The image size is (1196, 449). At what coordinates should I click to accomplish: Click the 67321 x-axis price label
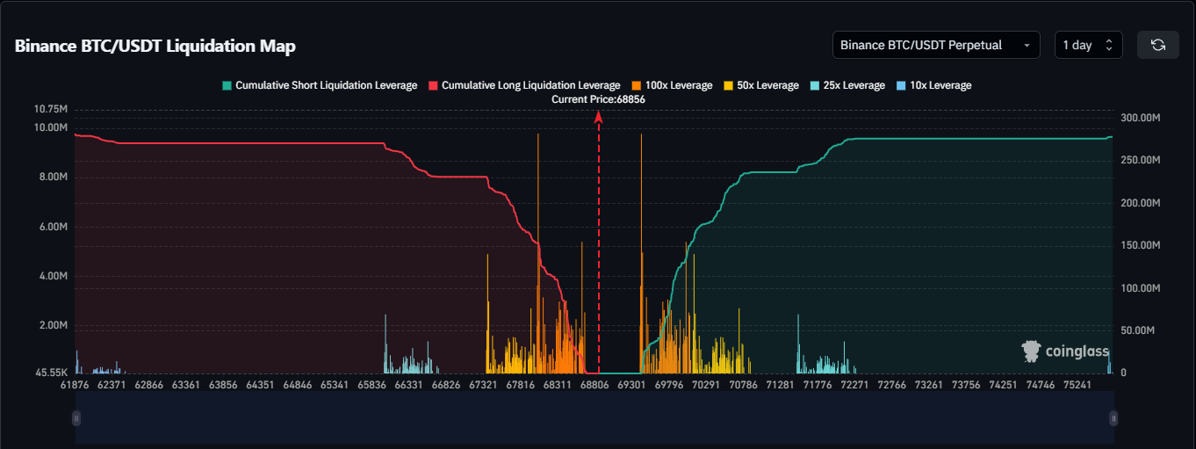[484, 384]
